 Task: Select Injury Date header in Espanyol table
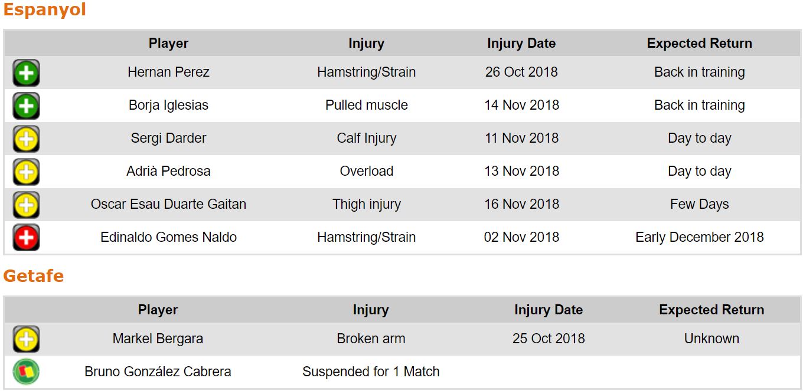click(521, 43)
